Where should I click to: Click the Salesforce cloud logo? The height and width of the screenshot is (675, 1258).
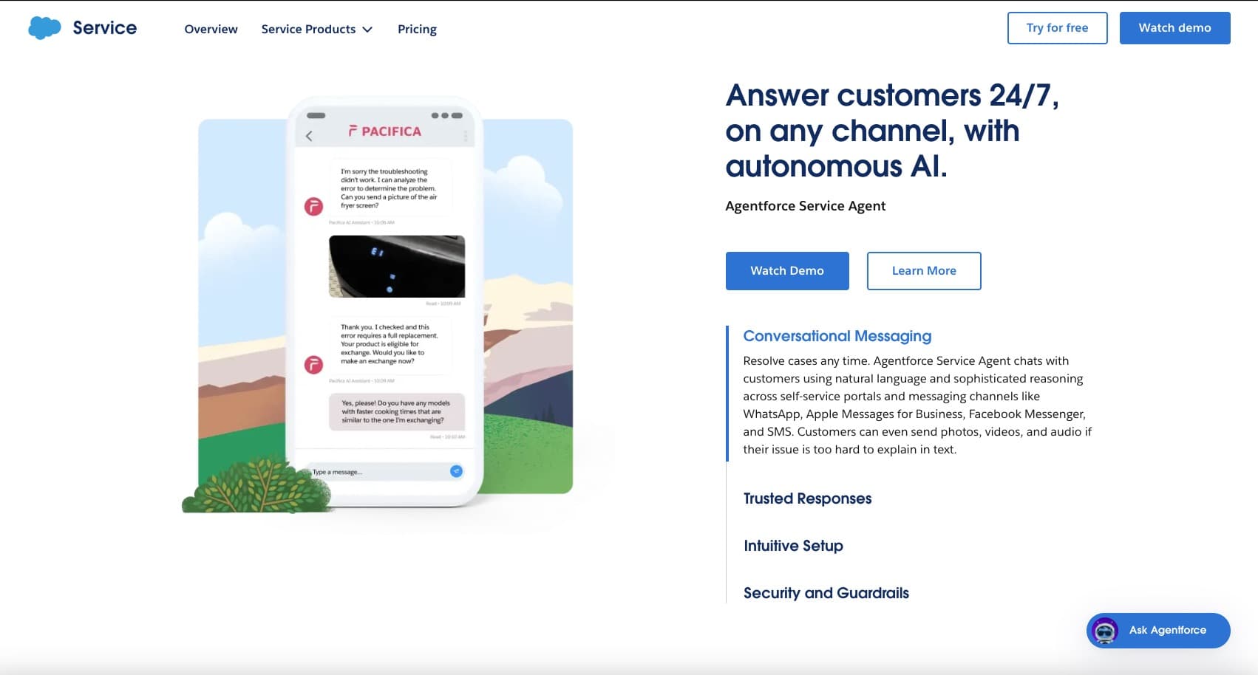44,28
